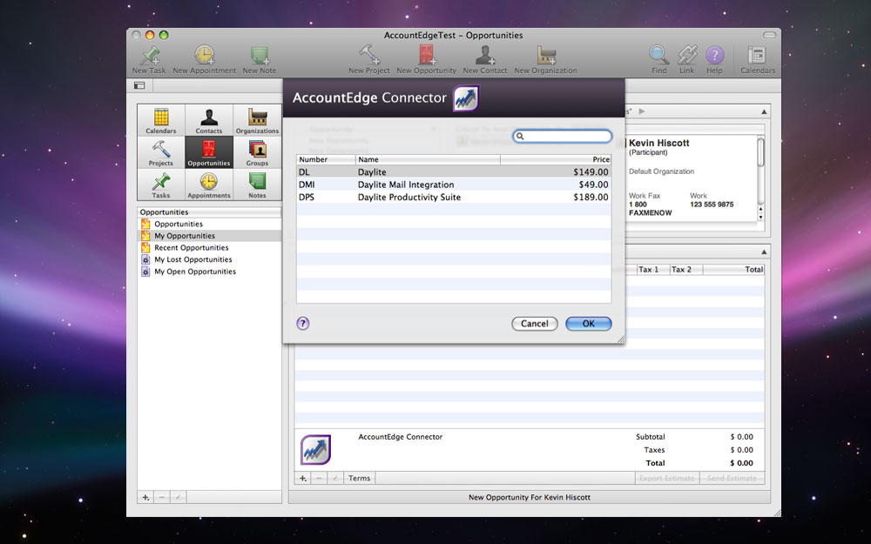Create a New Appointment from toolbar
This screenshot has width=871, height=544.
[x=204, y=59]
